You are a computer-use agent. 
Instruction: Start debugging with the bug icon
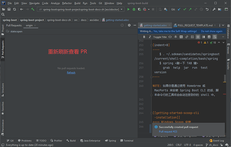[x=134, y=9]
